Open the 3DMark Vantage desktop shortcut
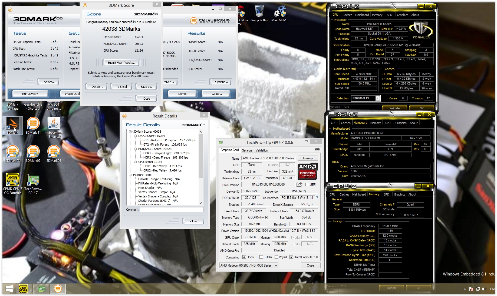497x296 pixels. pyautogui.click(x=12, y=106)
